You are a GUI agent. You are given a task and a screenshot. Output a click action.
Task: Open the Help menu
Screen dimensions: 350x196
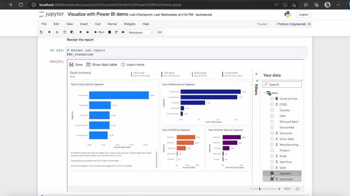click(146, 24)
